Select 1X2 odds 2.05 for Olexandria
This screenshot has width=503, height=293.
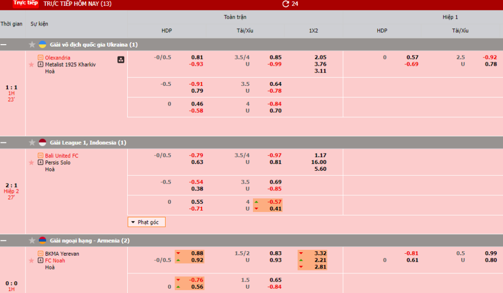(320, 57)
